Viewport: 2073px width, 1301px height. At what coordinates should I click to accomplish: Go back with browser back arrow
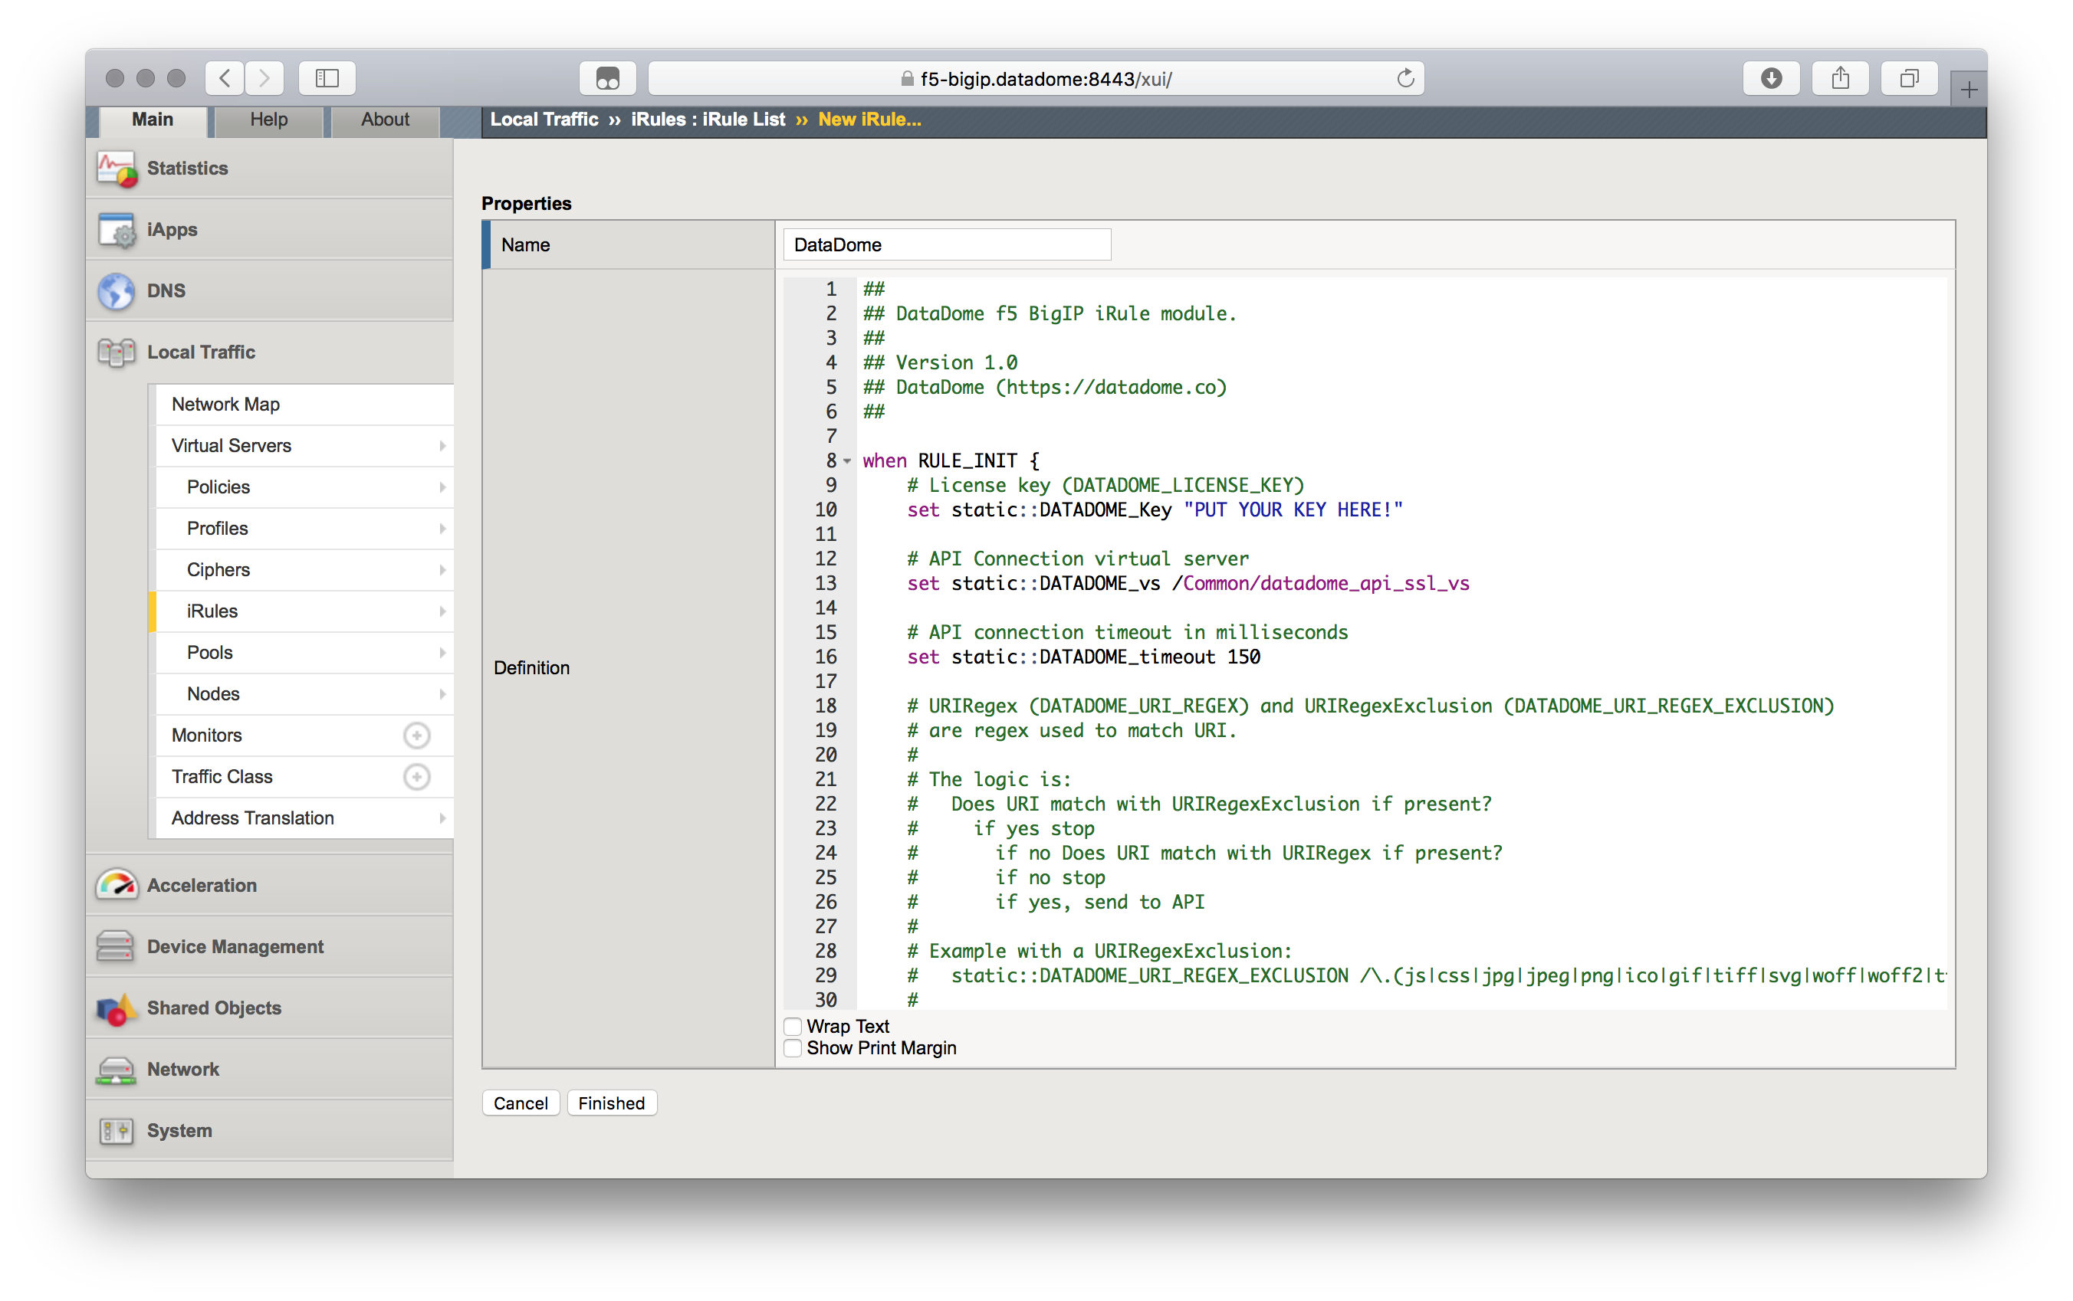(225, 78)
